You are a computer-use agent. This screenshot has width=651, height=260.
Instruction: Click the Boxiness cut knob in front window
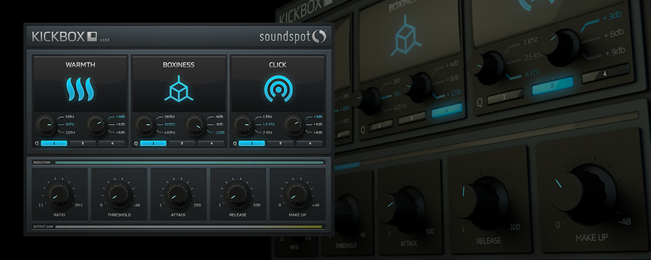(195, 124)
